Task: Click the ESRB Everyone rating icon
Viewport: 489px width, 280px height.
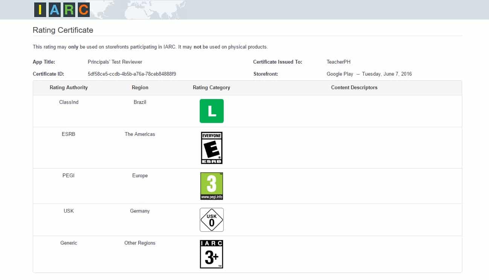Action: pos(212,148)
